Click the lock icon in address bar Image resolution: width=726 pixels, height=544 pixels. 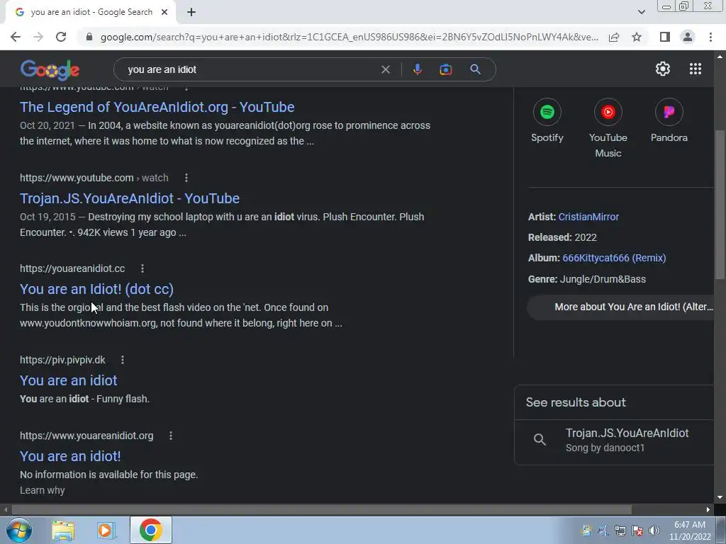tap(89, 37)
